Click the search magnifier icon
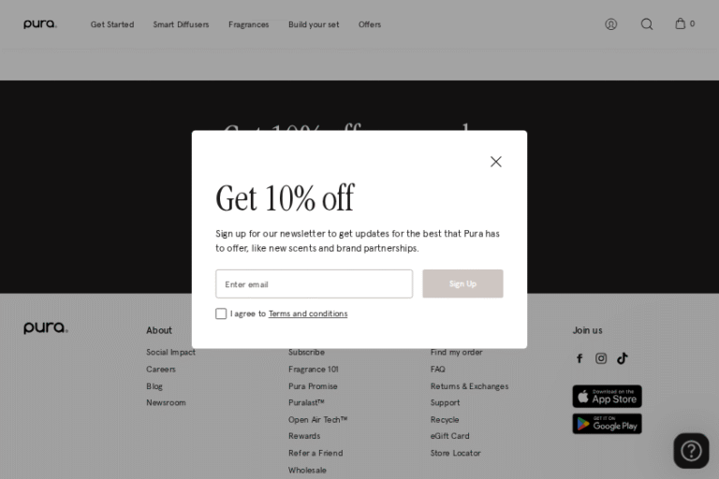This screenshot has width=719, height=479. click(647, 24)
